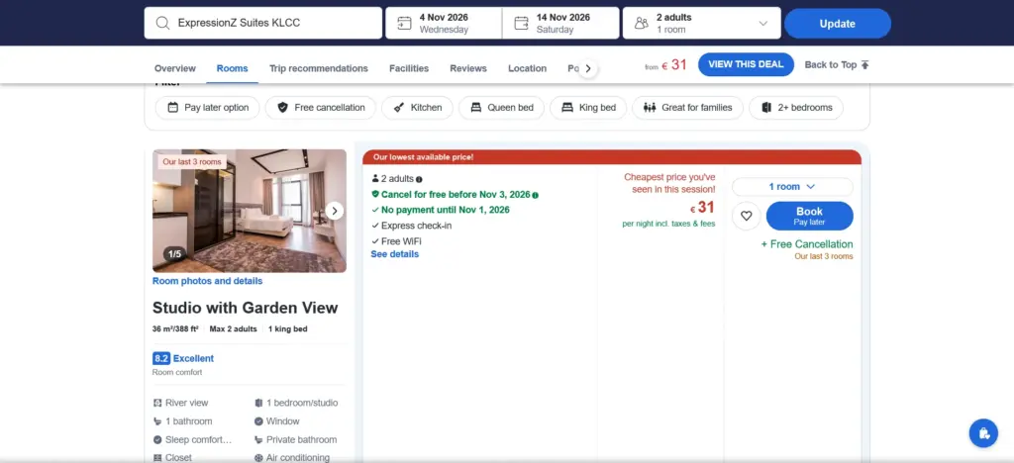Click the 8.2 Excellent rating
Screen dimensions: 1014x463
[183, 358]
